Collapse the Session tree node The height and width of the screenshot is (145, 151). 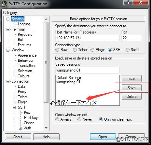point(8,19)
